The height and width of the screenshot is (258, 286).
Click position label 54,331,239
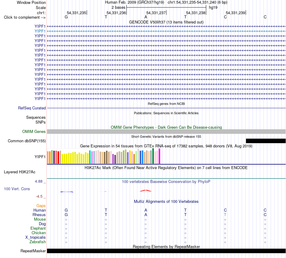click(x=235, y=13)
